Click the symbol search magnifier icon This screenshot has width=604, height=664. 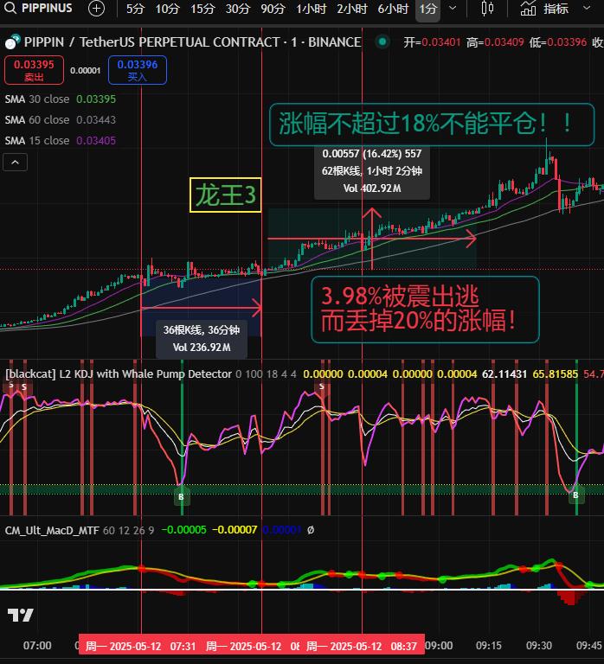point(10,8)
